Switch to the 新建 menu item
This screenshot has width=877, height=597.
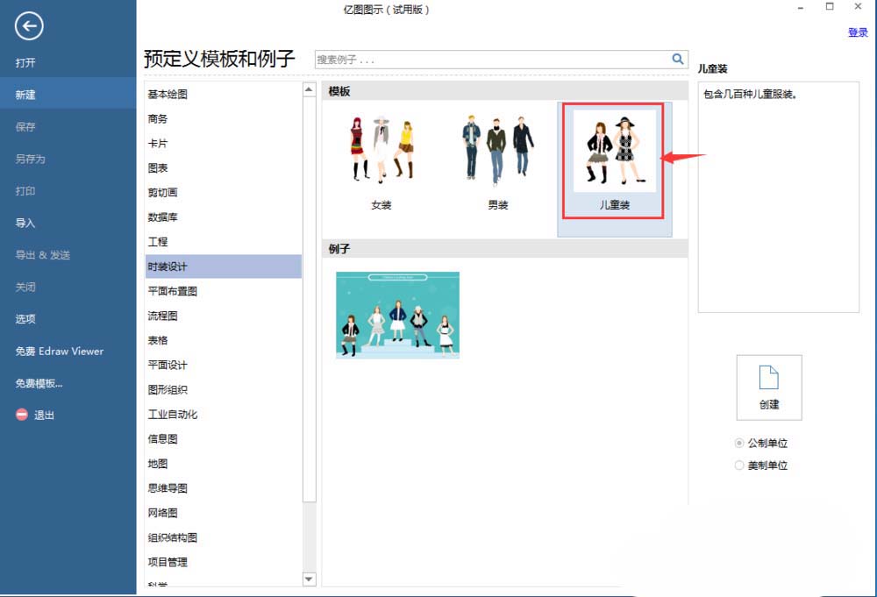coord(26,94)
